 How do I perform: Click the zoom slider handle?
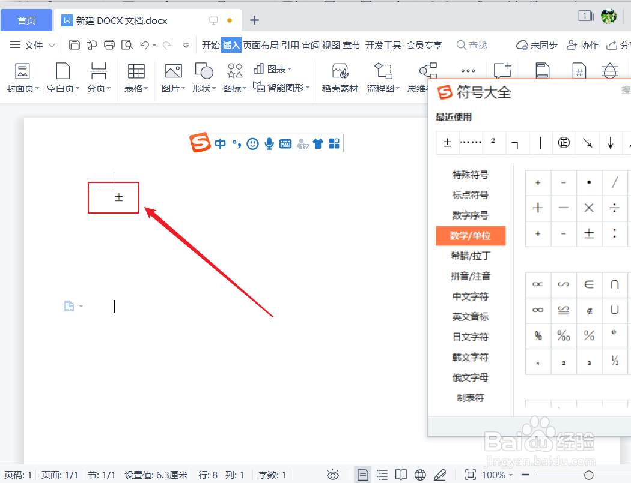(588, 474)
